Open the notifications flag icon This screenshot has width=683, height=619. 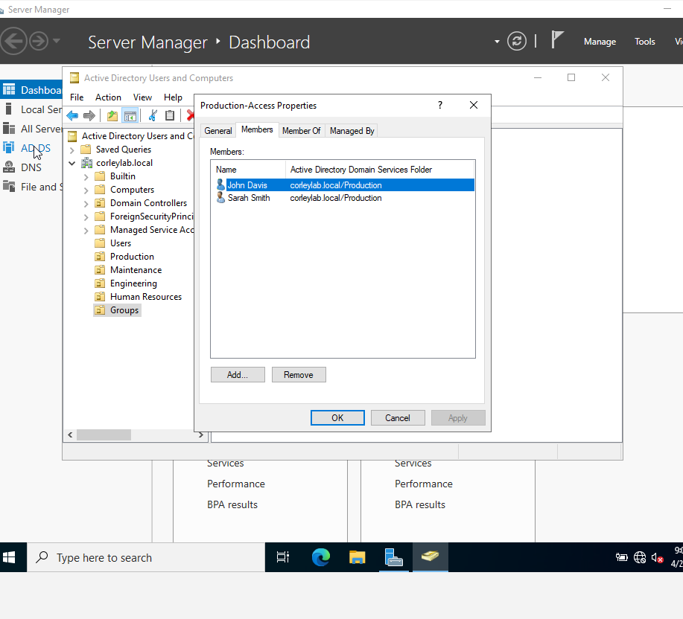click(x=556, y=40)
